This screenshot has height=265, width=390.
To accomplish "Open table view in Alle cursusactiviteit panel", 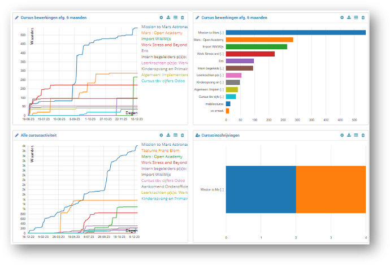I will tap(175, 136).
